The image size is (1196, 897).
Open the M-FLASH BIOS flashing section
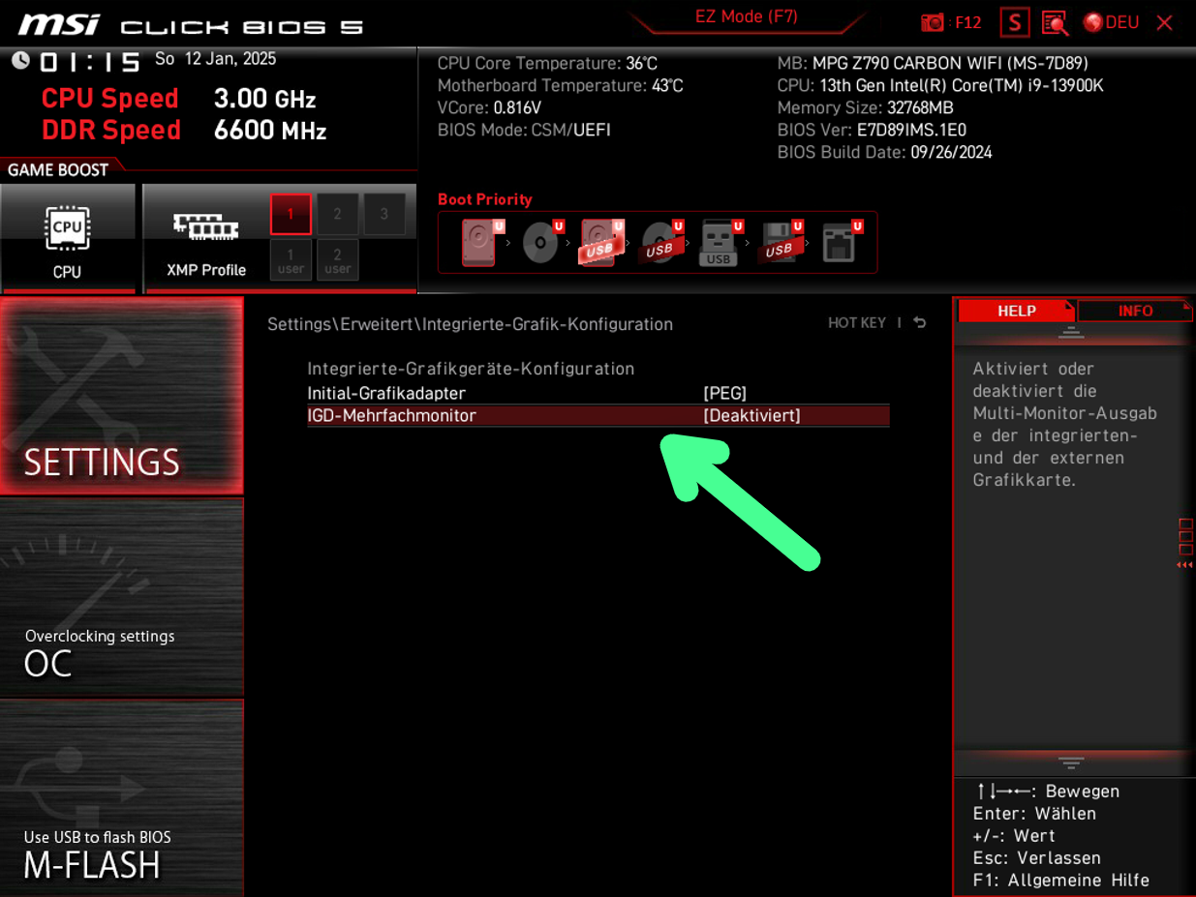(121, 797)
